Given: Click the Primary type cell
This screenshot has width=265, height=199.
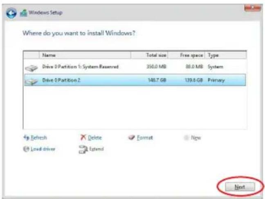Looking at the screenshot, I should point(216,80).
